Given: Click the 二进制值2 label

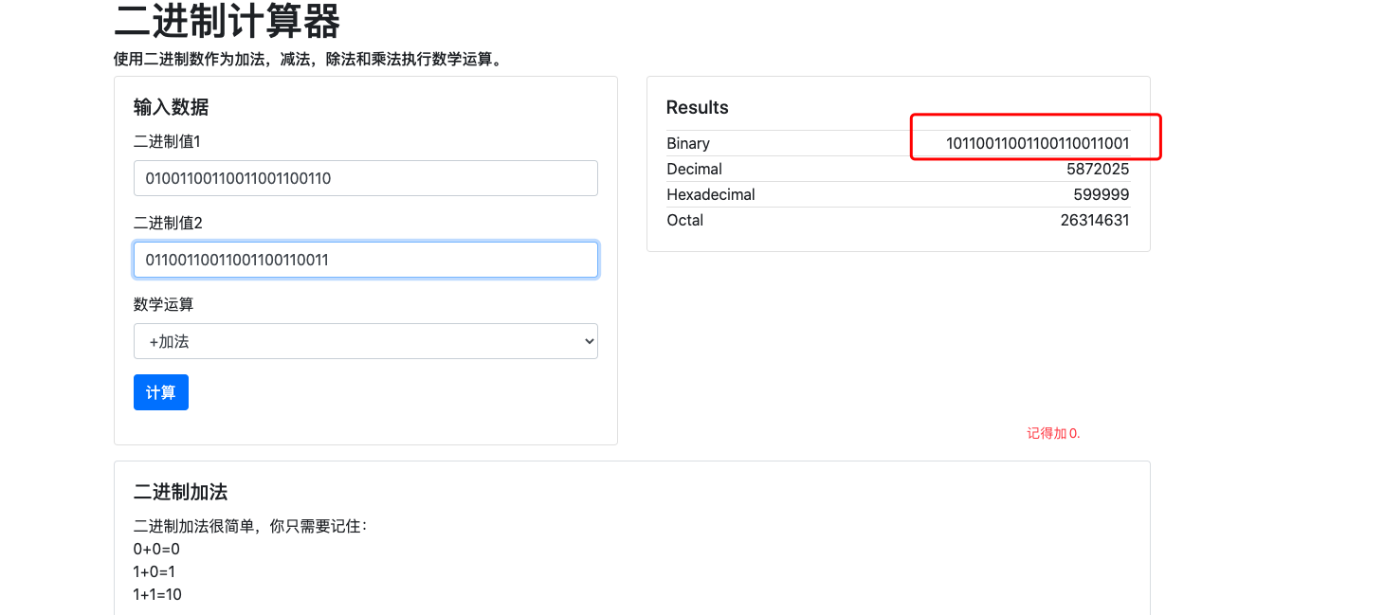Looking at the screenshot, I should coord(168,224).
